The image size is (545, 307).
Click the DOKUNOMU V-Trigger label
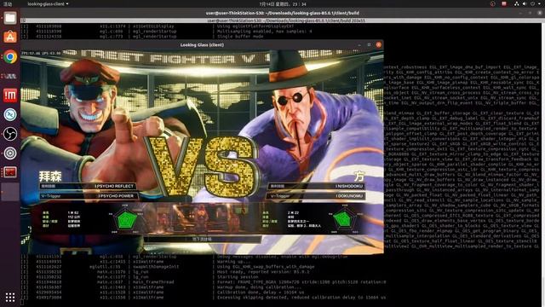pos(349,196)
